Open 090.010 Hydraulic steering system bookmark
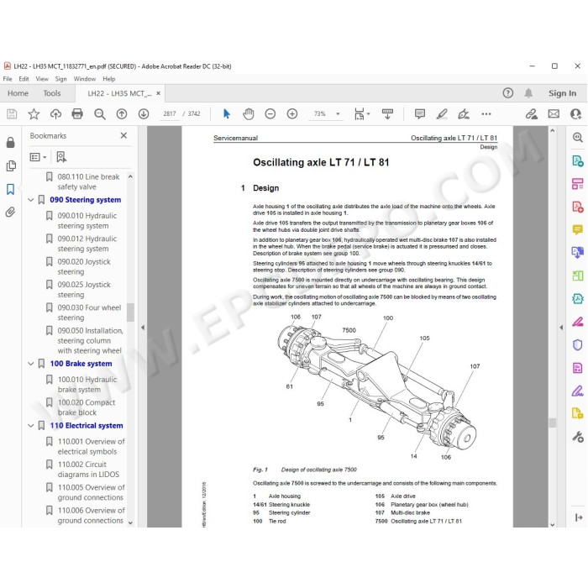588x588 pixels. click(x=87, y=221)
